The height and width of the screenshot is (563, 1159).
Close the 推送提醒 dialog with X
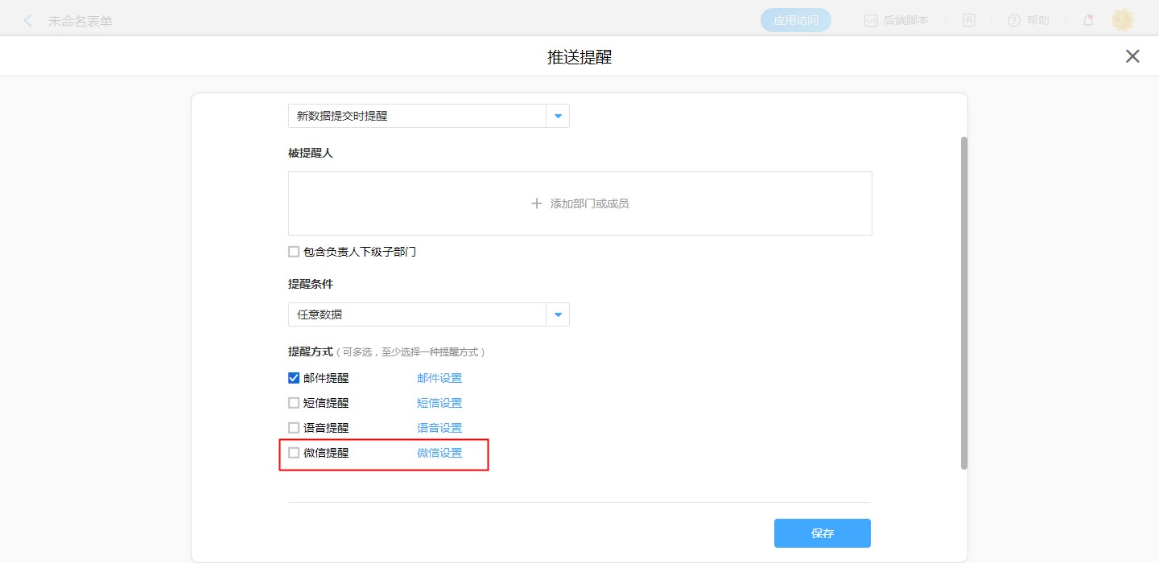click(x=1132, y=56)
